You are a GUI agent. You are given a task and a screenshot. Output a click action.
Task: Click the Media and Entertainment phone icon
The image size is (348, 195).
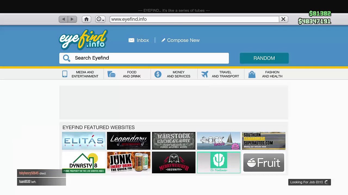click(65, 74)
